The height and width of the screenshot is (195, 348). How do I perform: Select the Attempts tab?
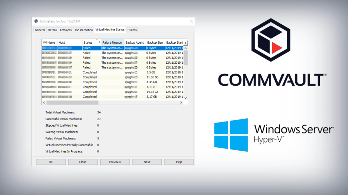click(66, 30)
